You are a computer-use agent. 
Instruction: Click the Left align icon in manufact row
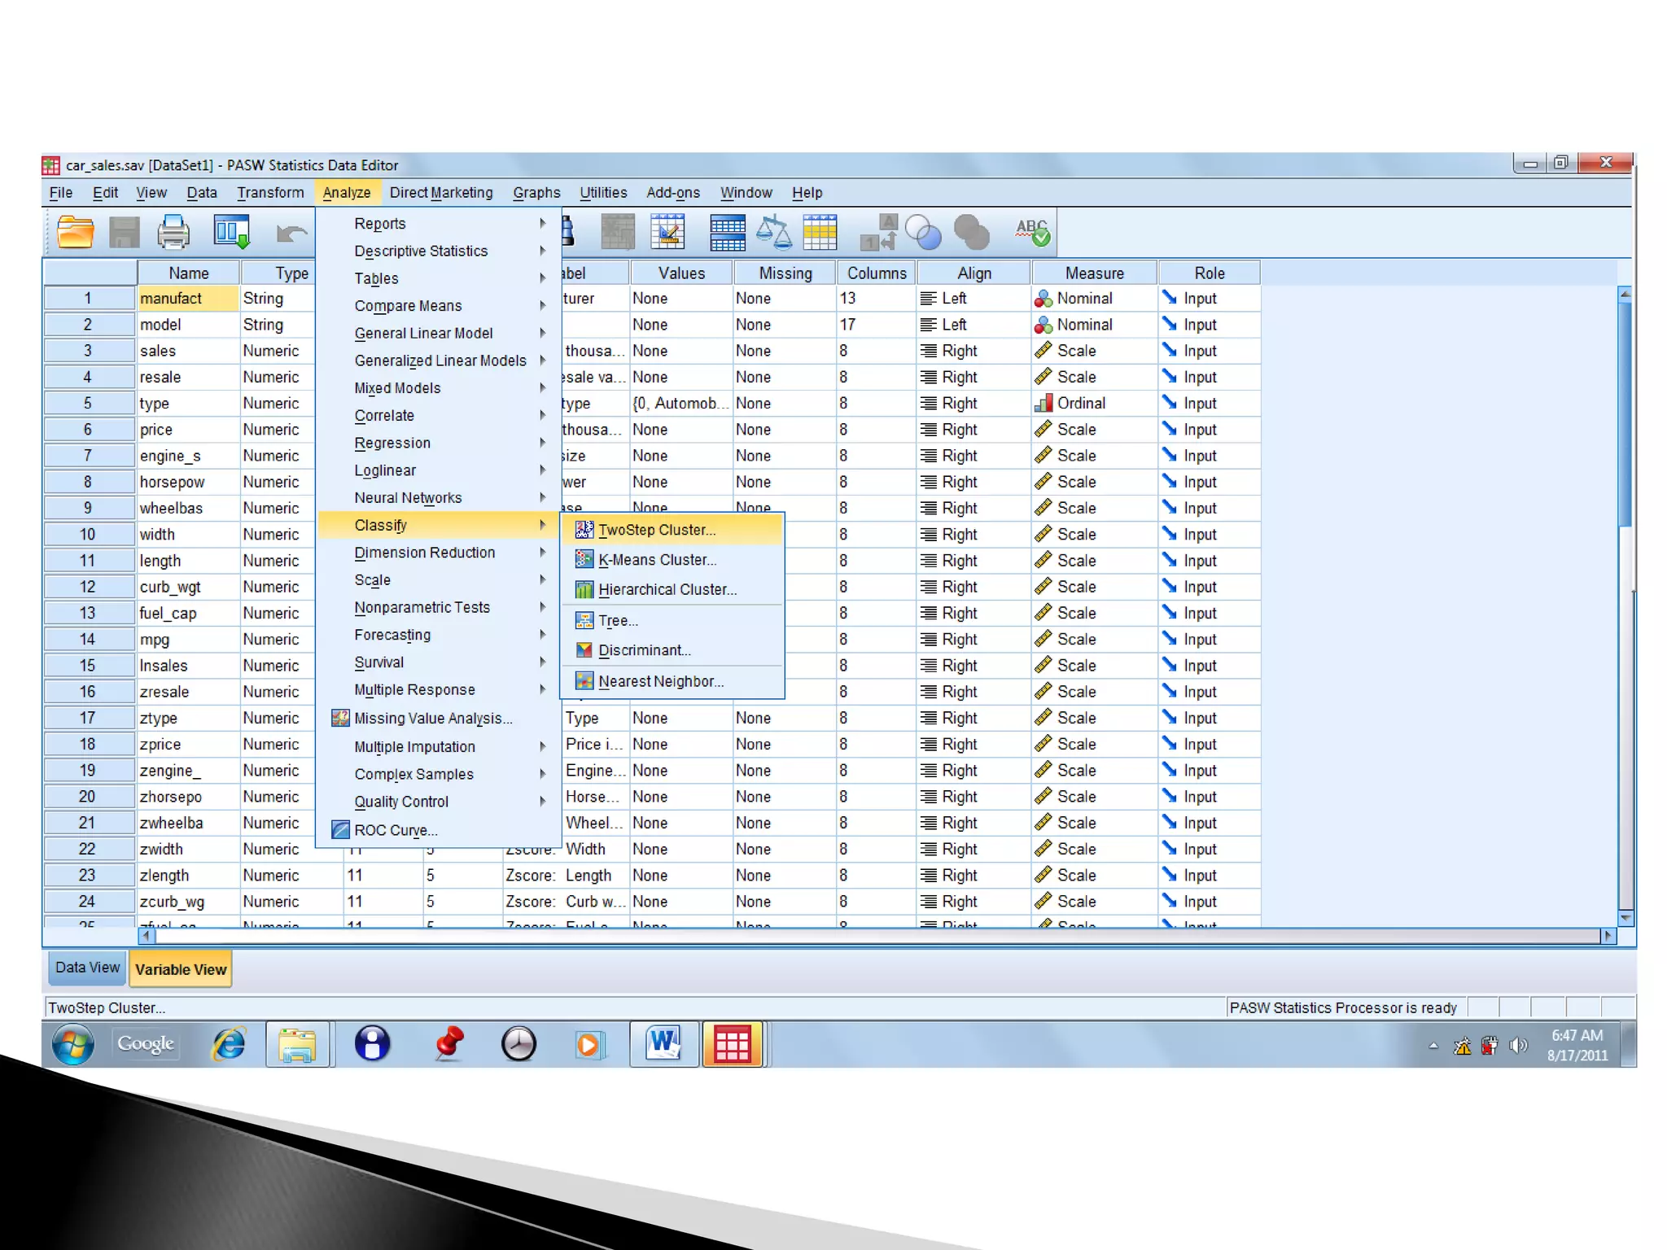click(928, 299)
